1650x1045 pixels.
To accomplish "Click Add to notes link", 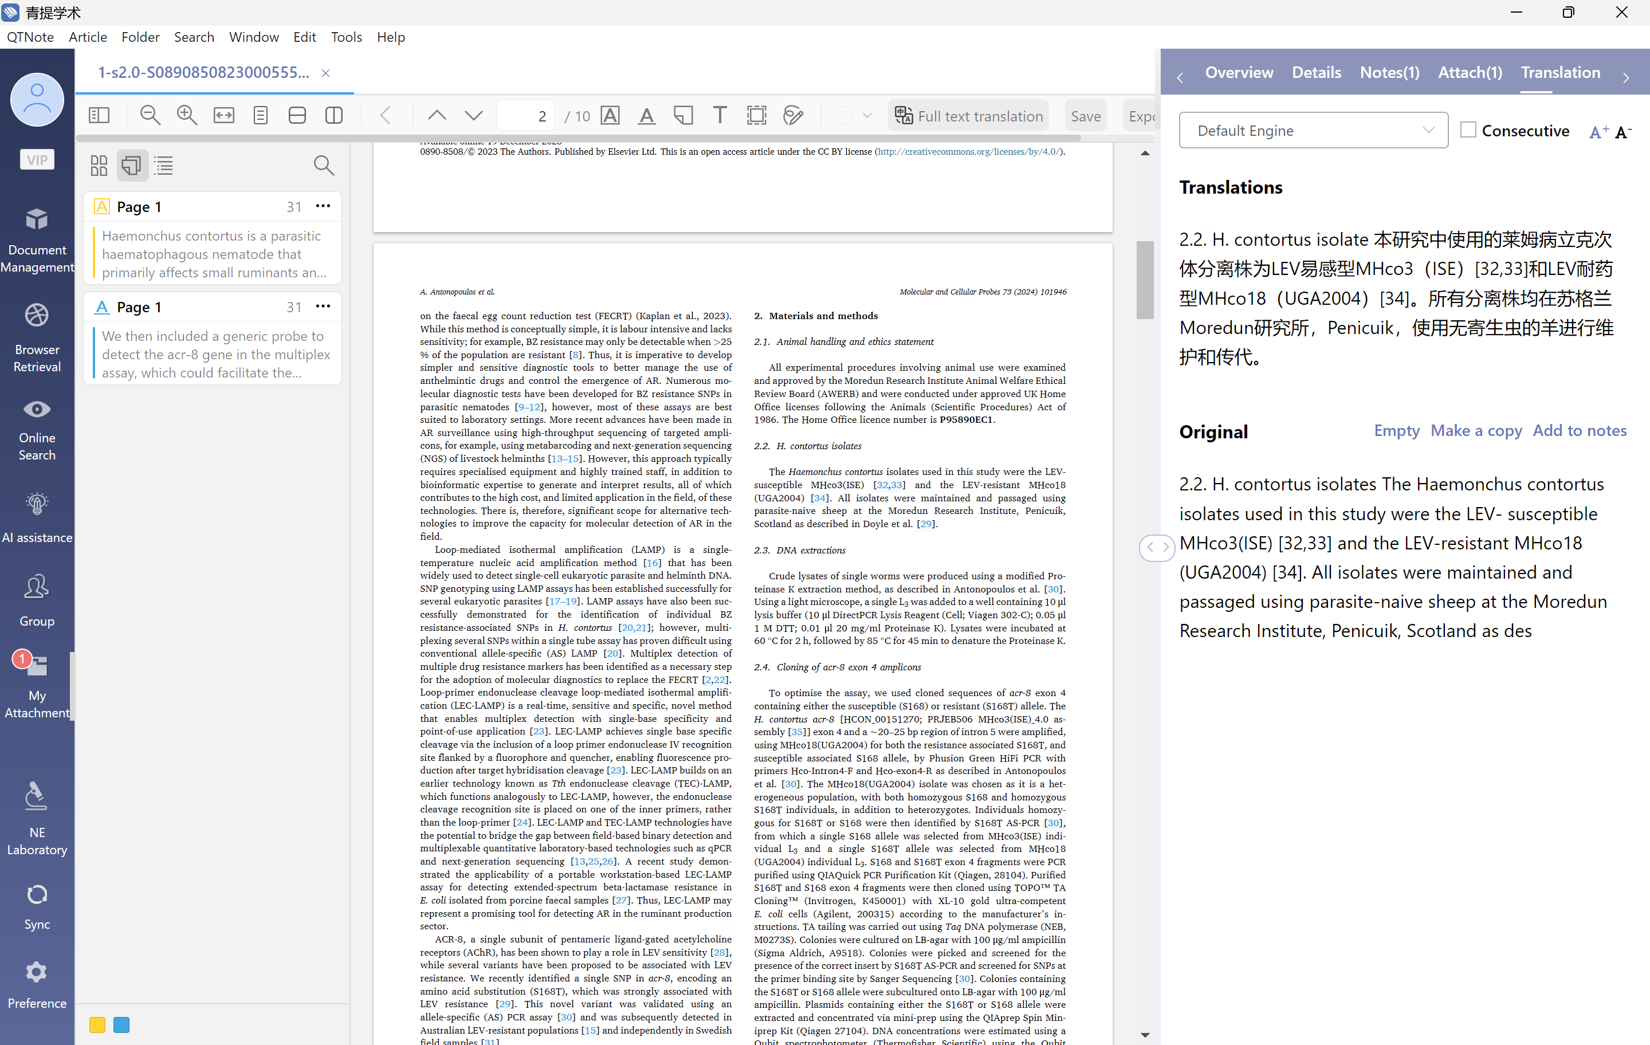I will (1580, 430).
